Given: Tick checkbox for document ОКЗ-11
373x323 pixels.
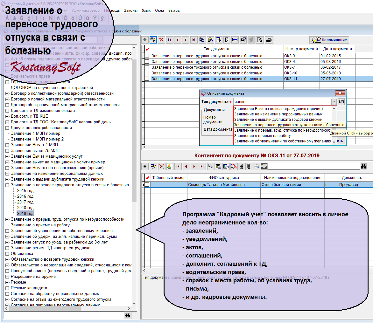Looking at the screenshot, I should 147,79.
